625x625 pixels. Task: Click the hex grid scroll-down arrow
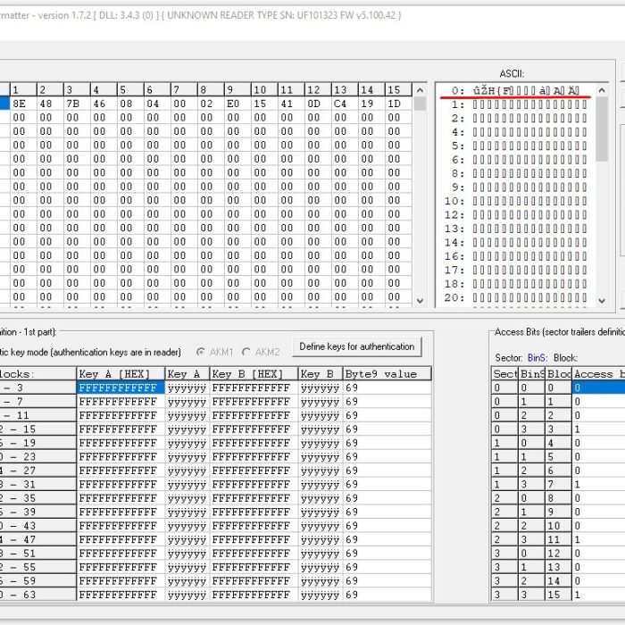click(420, 301)
